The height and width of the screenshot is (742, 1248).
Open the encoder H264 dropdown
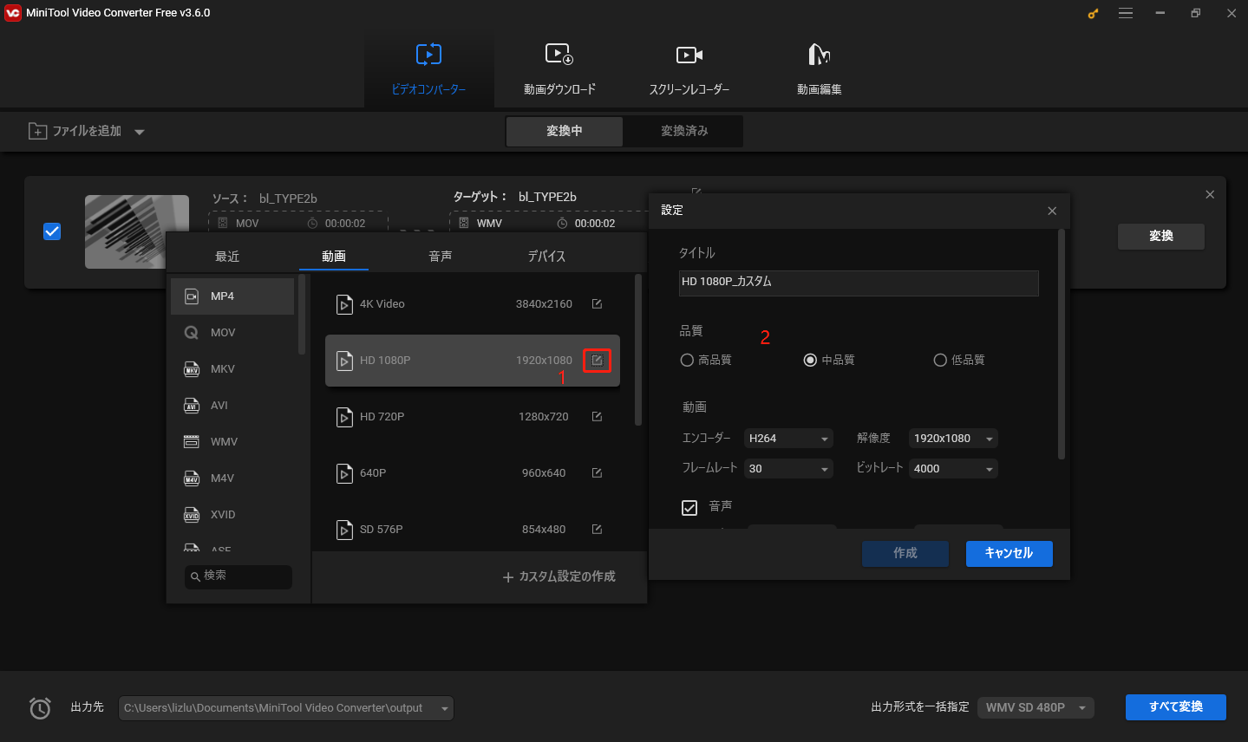789,439
